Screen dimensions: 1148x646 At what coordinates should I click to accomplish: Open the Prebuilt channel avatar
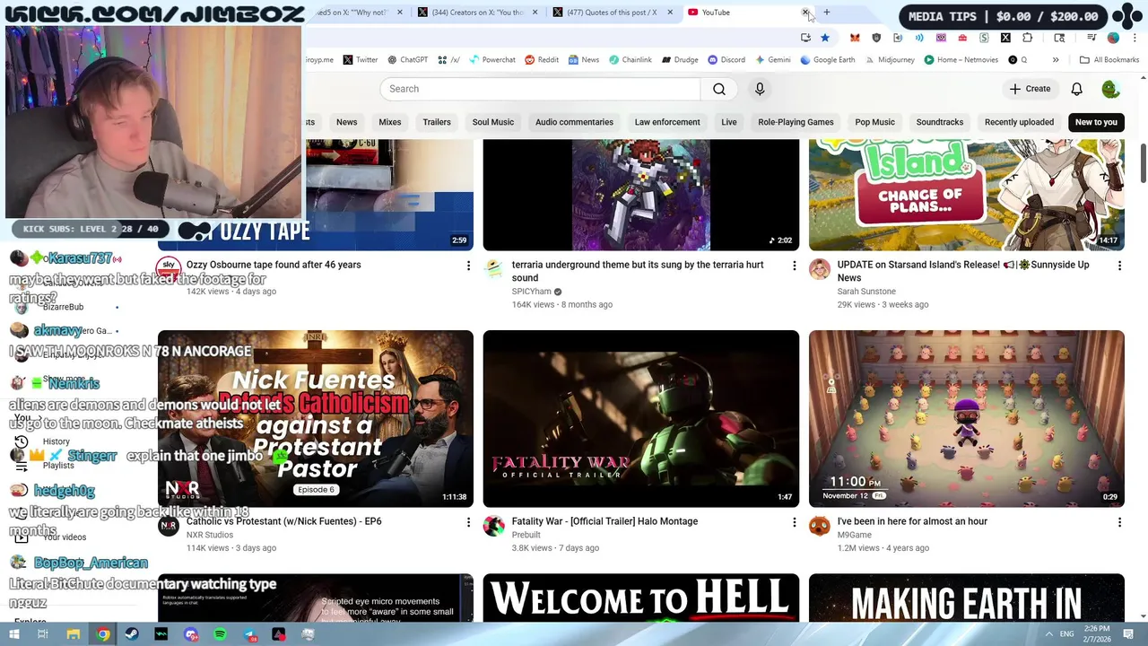tap(494, 526)
